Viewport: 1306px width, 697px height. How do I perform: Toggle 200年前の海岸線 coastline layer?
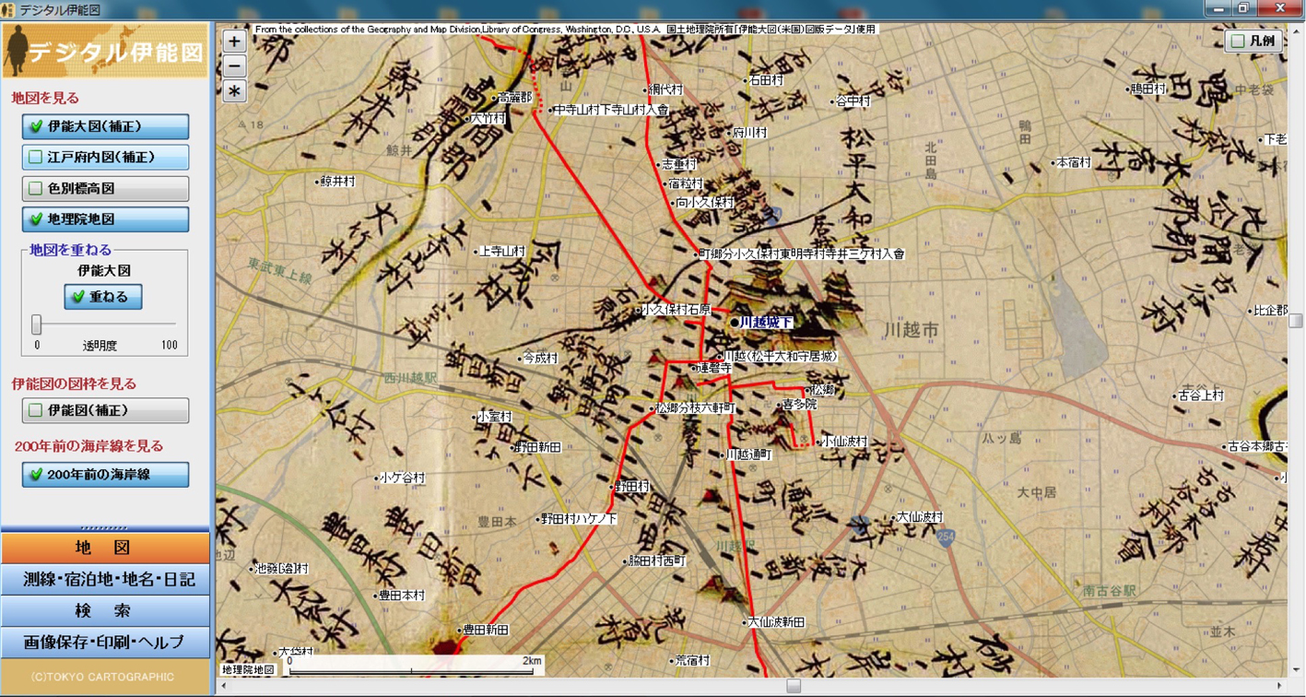(105, 475)
